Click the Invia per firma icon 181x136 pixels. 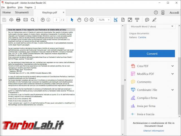pyautogui.click(x=133, y=106)
